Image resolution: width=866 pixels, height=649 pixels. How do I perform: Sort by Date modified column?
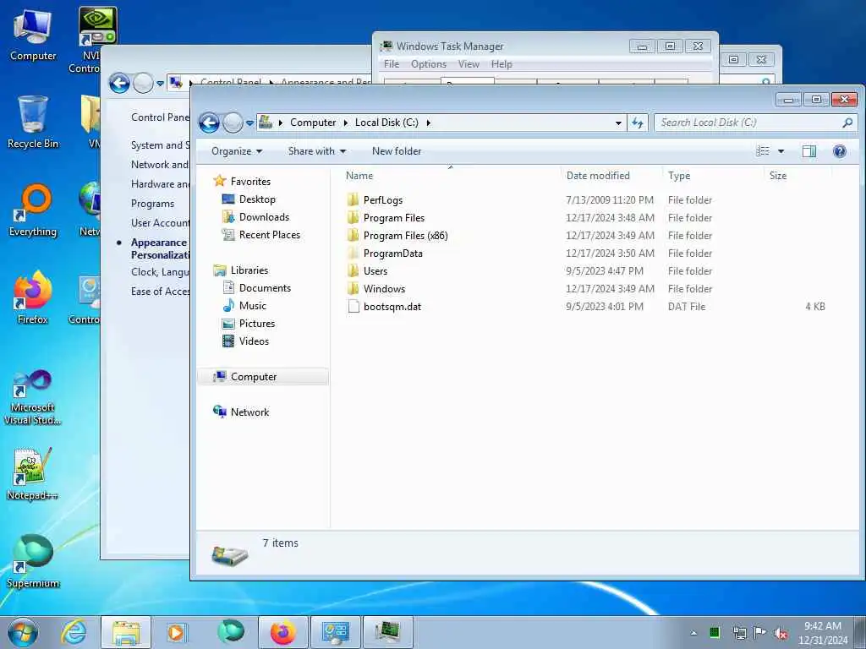click(598, 176)
